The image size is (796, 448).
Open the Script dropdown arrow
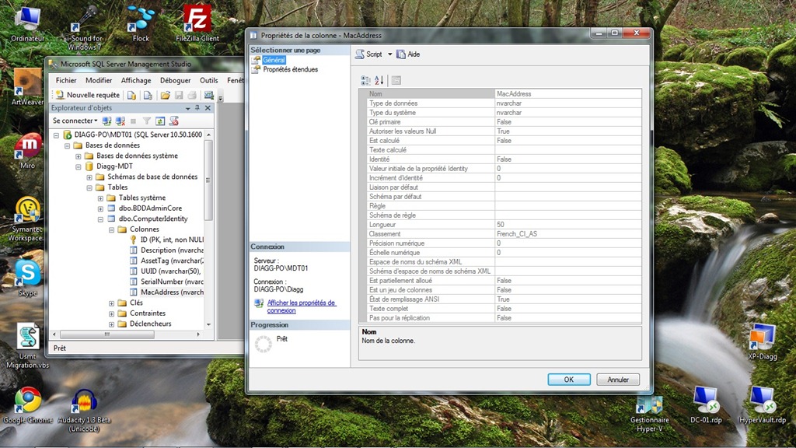(390, 54)
